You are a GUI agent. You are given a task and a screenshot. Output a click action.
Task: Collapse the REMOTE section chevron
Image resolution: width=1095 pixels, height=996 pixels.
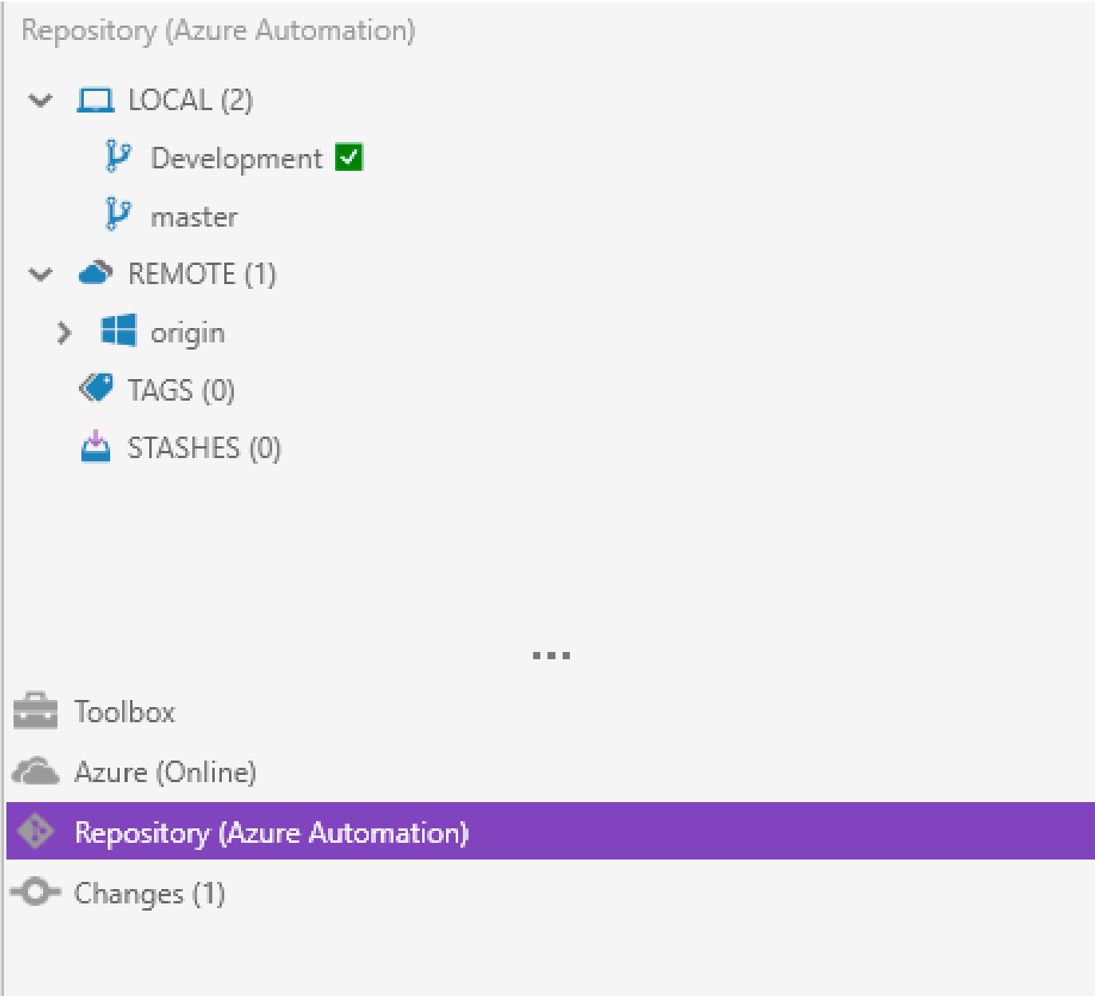click(40, 275)
